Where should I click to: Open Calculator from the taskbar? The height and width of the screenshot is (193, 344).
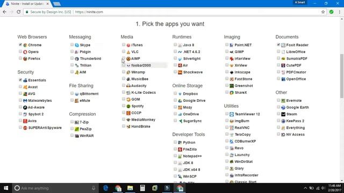coord(142,188)
